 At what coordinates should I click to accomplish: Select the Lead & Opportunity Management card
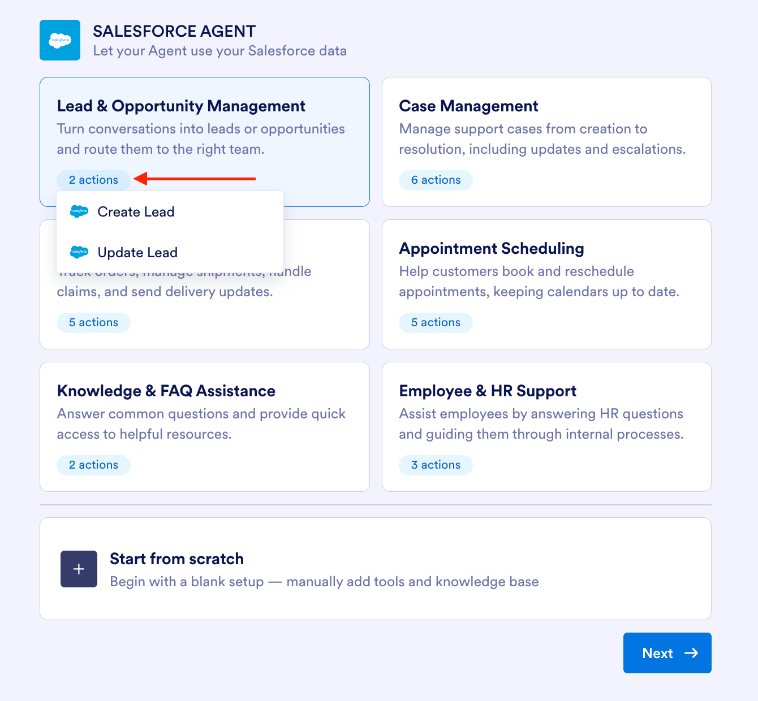click(204, 130)
